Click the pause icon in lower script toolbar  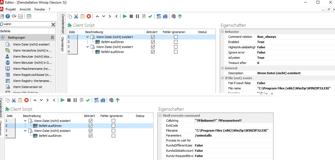coord(75,100)
